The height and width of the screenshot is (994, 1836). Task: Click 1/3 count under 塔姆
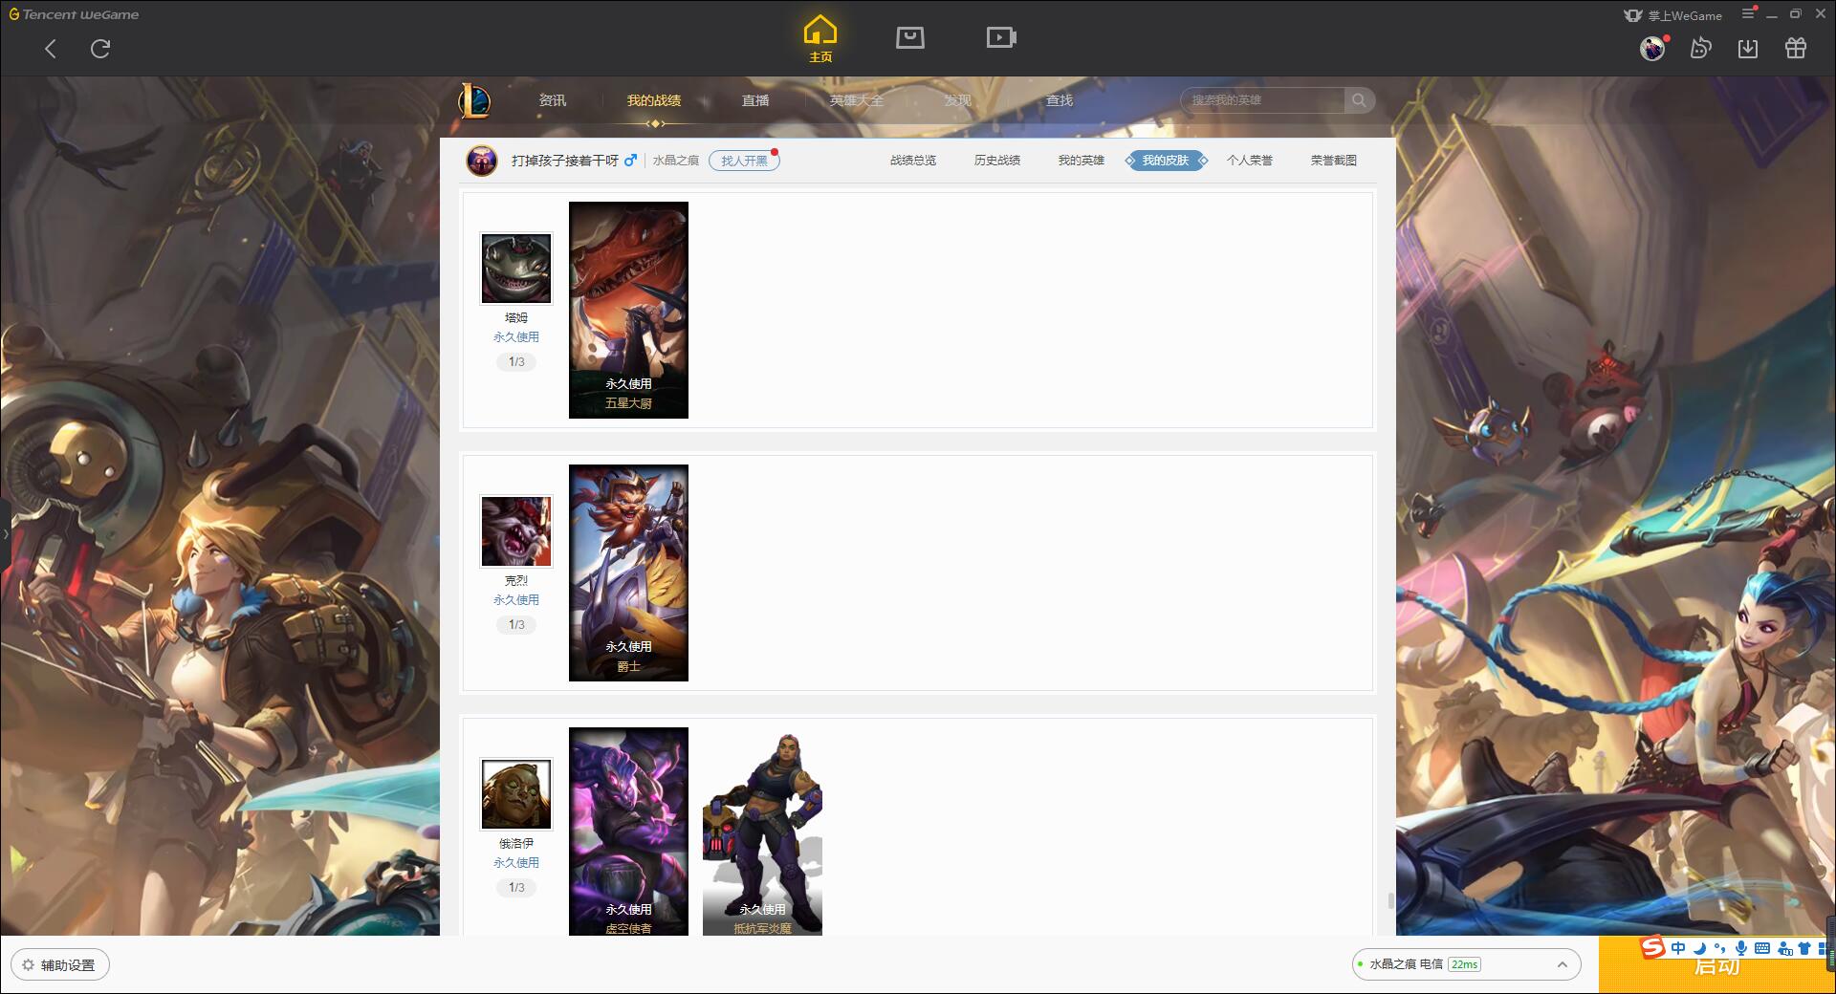[516, 362]
